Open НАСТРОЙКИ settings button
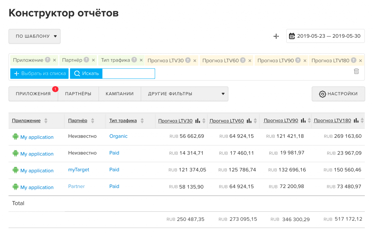This screenshot has width=373, height=237. 338,94
